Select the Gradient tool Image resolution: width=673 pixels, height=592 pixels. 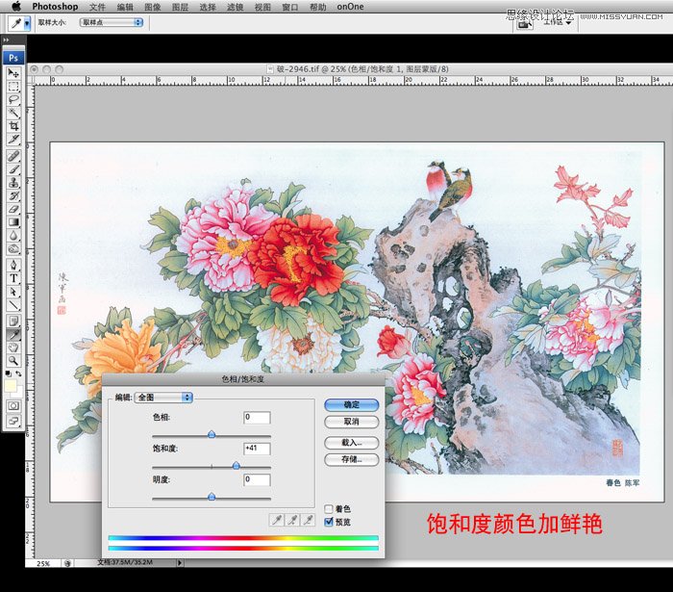pos(13,222)
